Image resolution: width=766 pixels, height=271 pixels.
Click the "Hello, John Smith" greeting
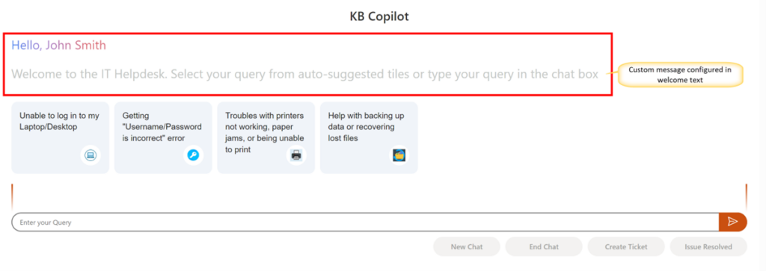(58, 46)
